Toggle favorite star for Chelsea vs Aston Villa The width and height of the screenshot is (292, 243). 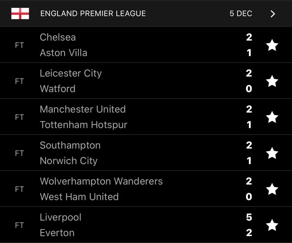point(272,45)
